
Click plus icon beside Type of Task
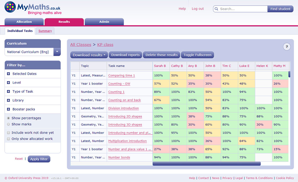coord(8,92)
